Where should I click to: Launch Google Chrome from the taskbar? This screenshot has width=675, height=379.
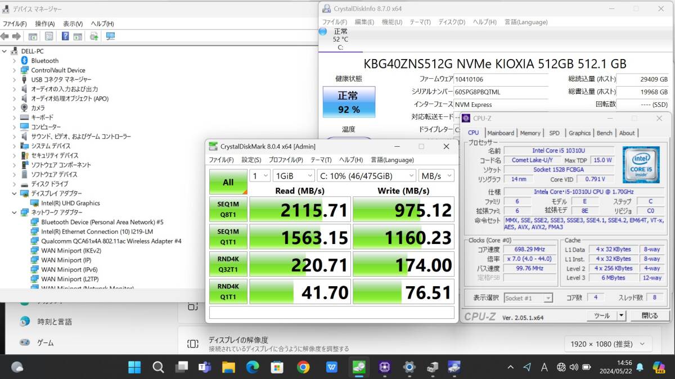[x=303, y=367]
